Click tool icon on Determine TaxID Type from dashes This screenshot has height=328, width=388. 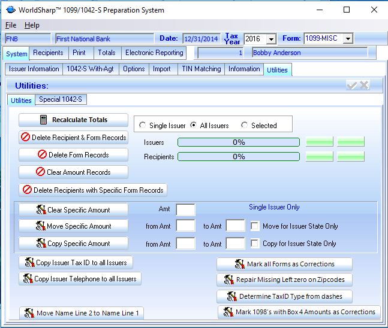(232, 296)
